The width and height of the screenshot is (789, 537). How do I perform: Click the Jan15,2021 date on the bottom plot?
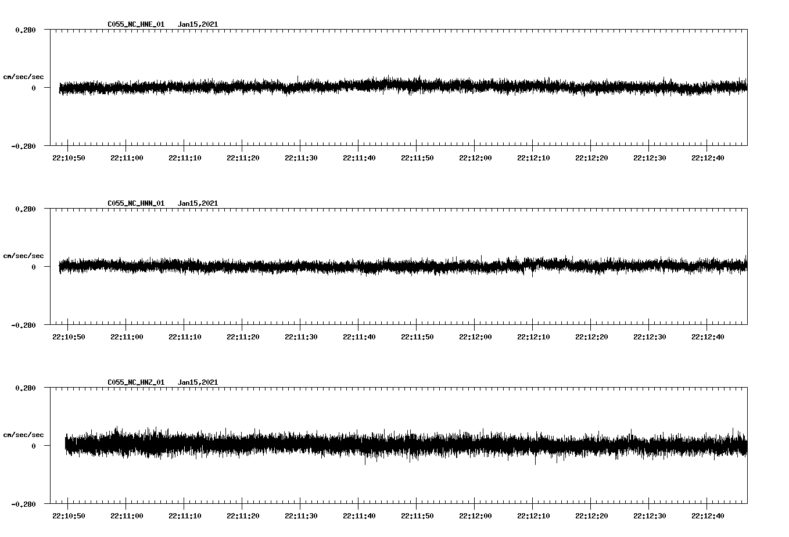pos(198,382)
